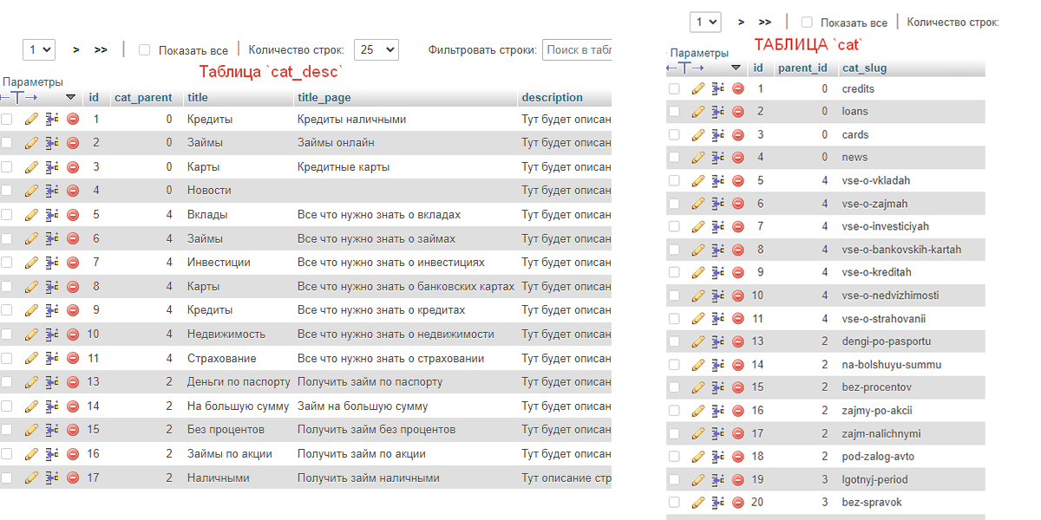Click next page arrow in right table

741,22
